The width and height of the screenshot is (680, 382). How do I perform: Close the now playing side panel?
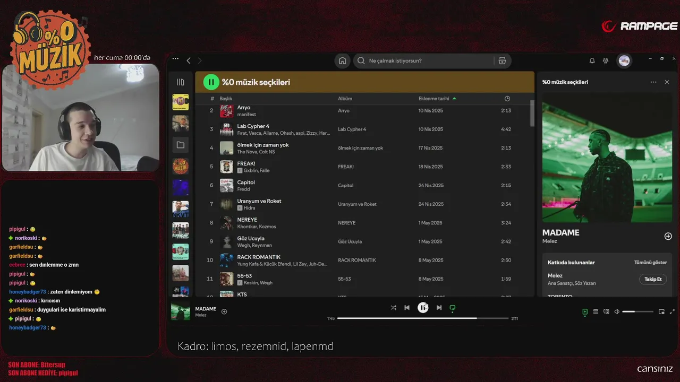tap(667, 82)
